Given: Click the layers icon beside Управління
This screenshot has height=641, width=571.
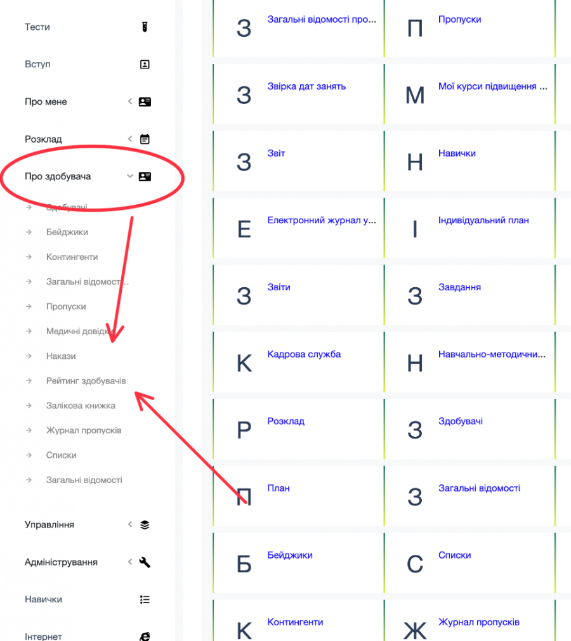Looking at the screenshot, I should (145, 524).
